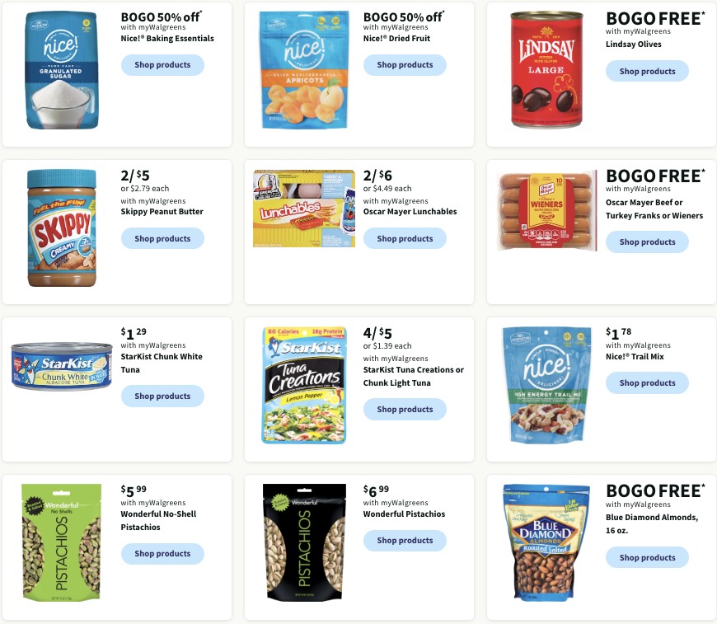Image resolution: width=717 pixels, height=624 pixels.
Task: Click the Lunchables package image
Action: [x=304, y=209]
